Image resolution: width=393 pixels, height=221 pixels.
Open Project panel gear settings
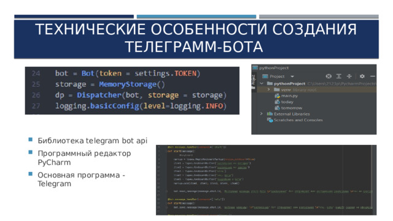(x=362, y=76)
